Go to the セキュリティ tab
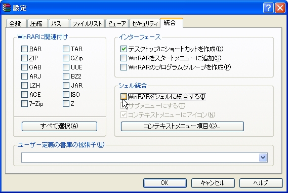 coord(145,23)
